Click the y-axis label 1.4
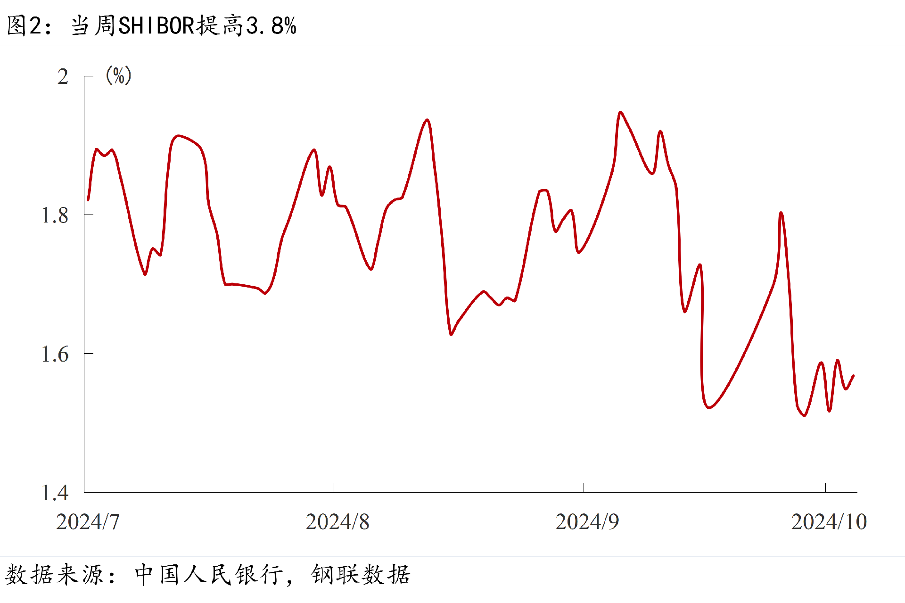 [55, 493]
